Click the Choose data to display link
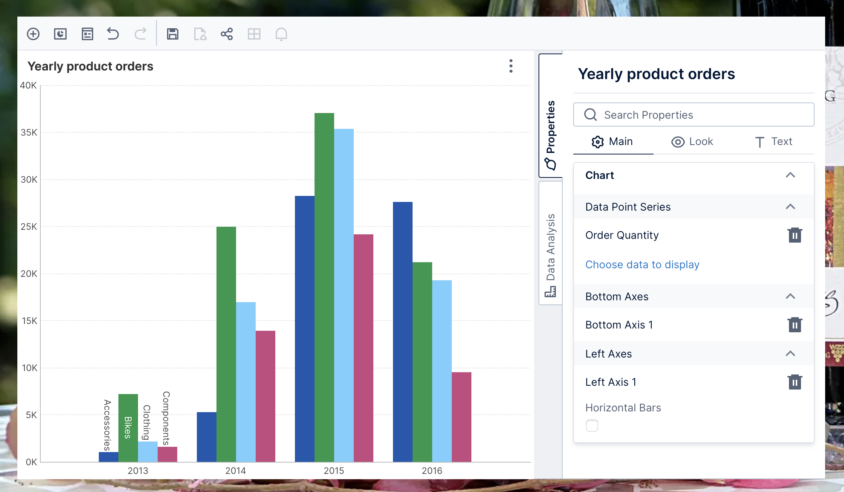Viewport: 844px width, 492px height. (642, 264)
